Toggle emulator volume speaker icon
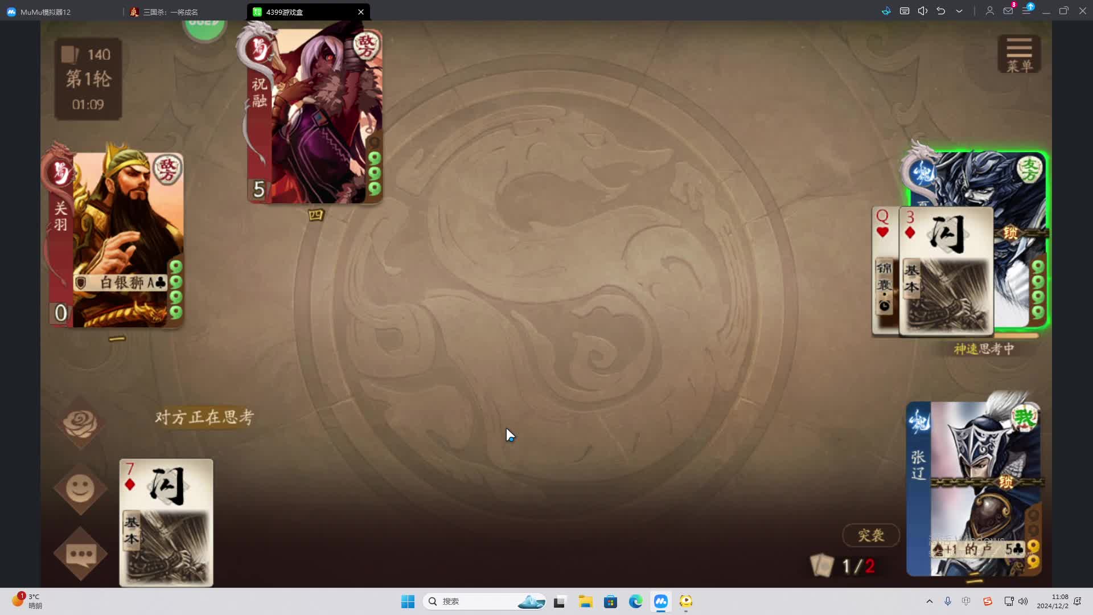This screenshot has height=615, width=1093. (923, 11)
